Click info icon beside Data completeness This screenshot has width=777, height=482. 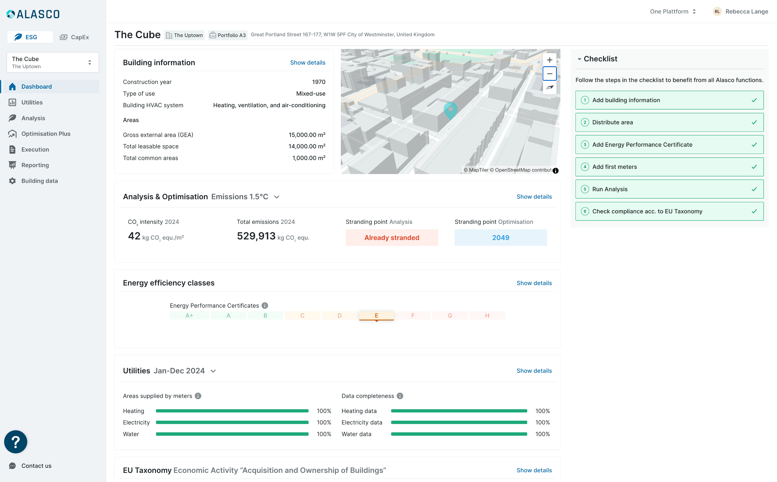pyautogui.click(x=400, y=396)
